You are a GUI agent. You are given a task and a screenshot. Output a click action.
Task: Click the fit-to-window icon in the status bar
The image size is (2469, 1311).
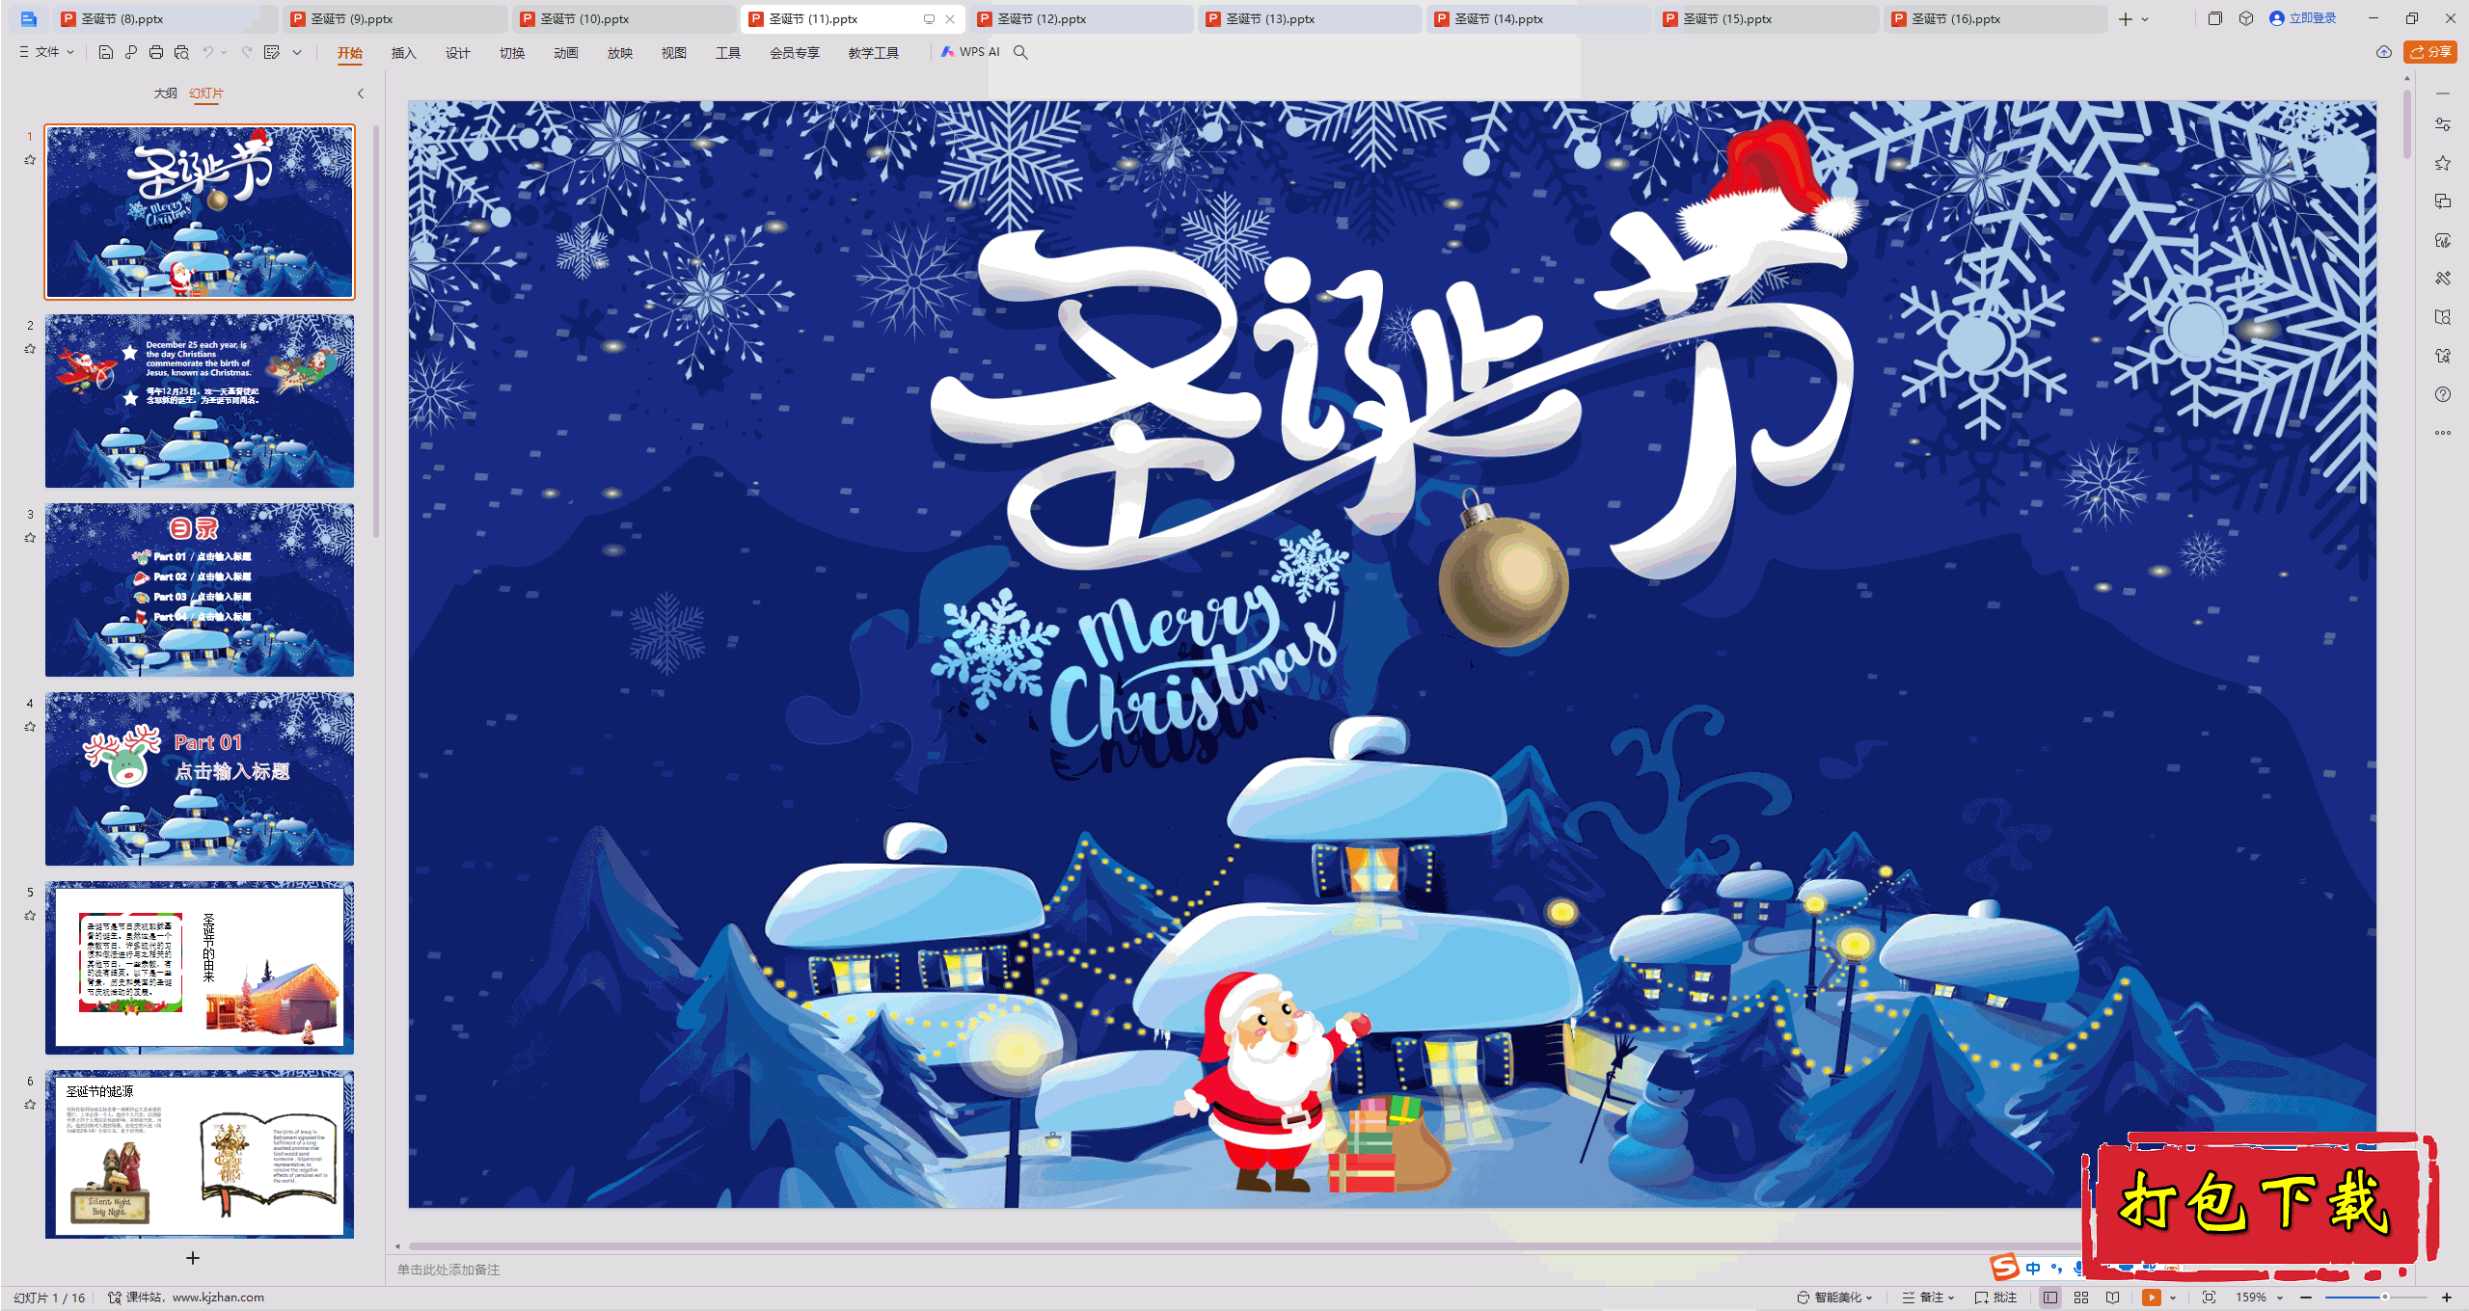(x=2210, y=1298)
